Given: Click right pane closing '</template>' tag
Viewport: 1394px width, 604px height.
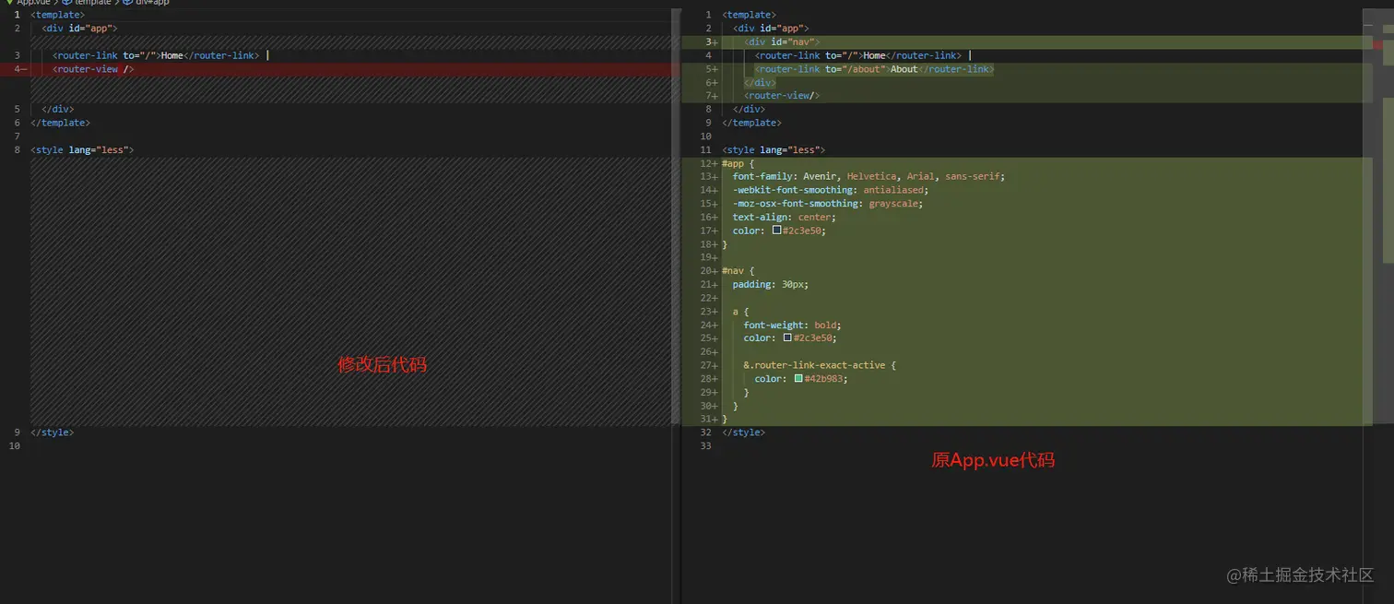Looking at the screenshot, I should tap(751, 123).
